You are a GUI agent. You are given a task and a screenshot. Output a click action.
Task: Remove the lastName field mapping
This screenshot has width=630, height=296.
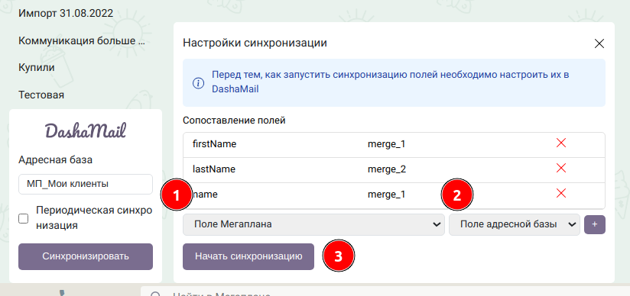click(x=561, y=169)
